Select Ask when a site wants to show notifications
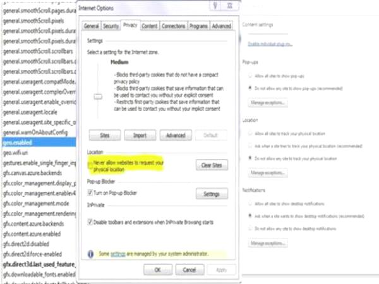This screenshot has width=379, height=284. [250, 216]
